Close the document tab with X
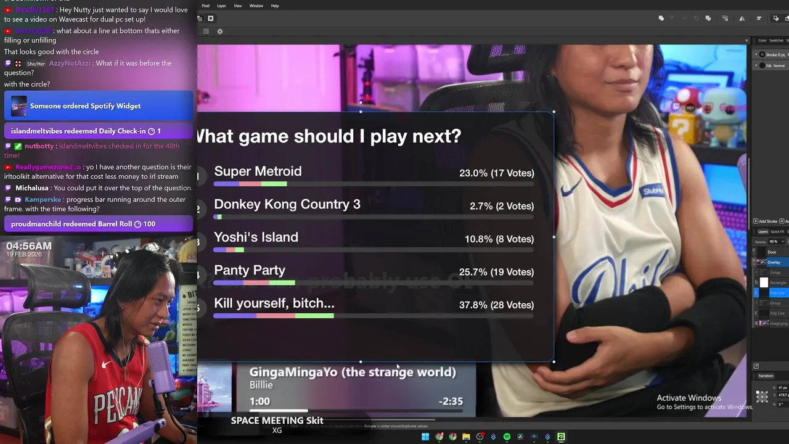Viewport: 789px width, 444px height. pos(746,41)
